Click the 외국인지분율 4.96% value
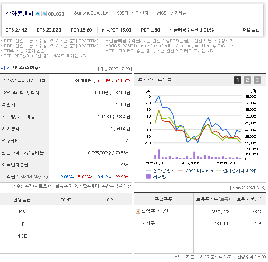Image resolution: width=268 pixels, height=262 pixels. tap(124, 165)
